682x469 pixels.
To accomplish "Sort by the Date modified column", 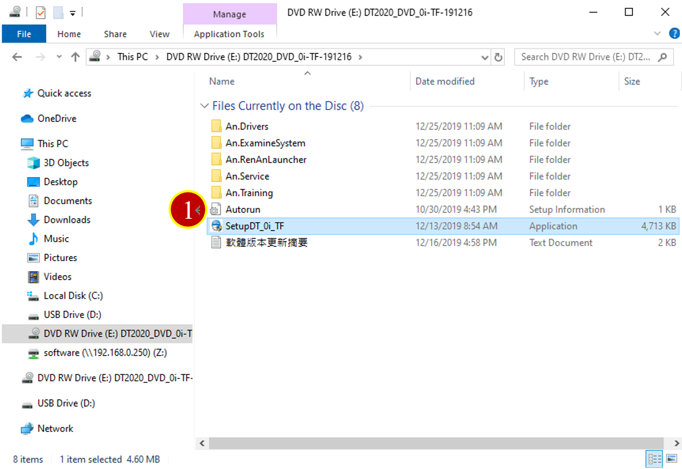I will pyautogui.click(x=445, y=81).
